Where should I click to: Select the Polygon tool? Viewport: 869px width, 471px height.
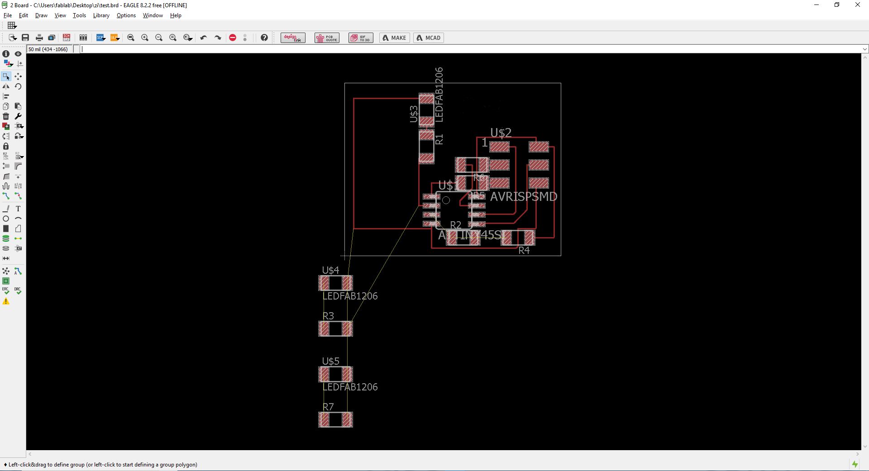click(x=18, y=228)
